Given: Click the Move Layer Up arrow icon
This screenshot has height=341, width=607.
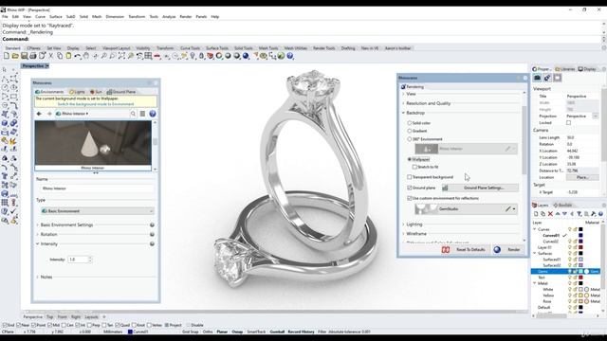Looking at the screenshot, I should [558, 214].
